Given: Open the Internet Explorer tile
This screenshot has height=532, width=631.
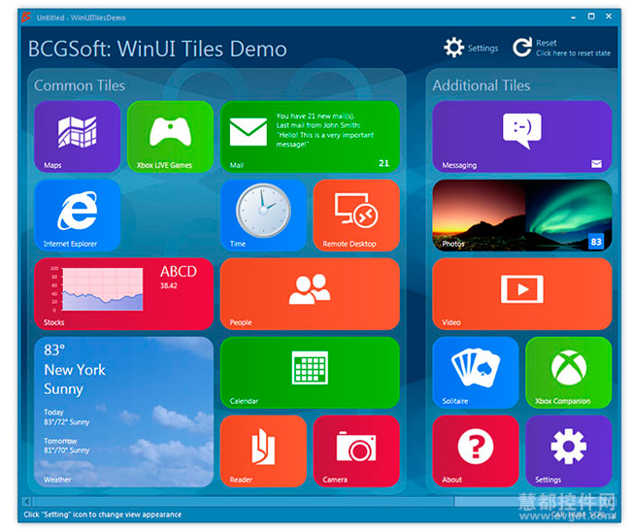Looking at the screenshot, I should pos(78,216).
